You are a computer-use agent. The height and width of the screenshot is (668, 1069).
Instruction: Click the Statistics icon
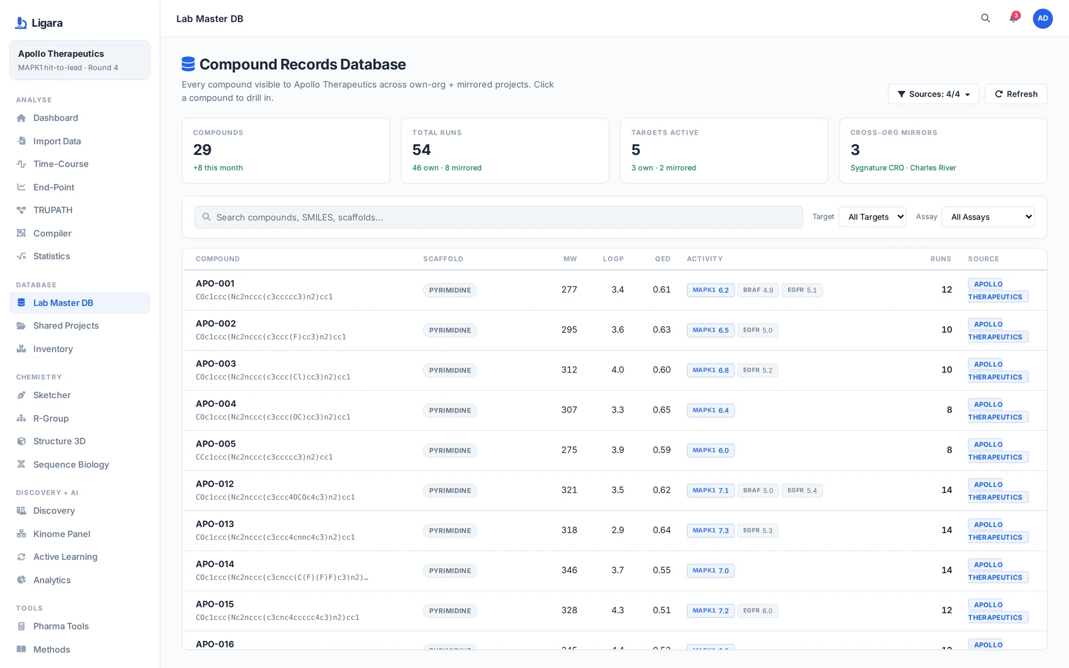pyautogui.click(x=21, y=257)
